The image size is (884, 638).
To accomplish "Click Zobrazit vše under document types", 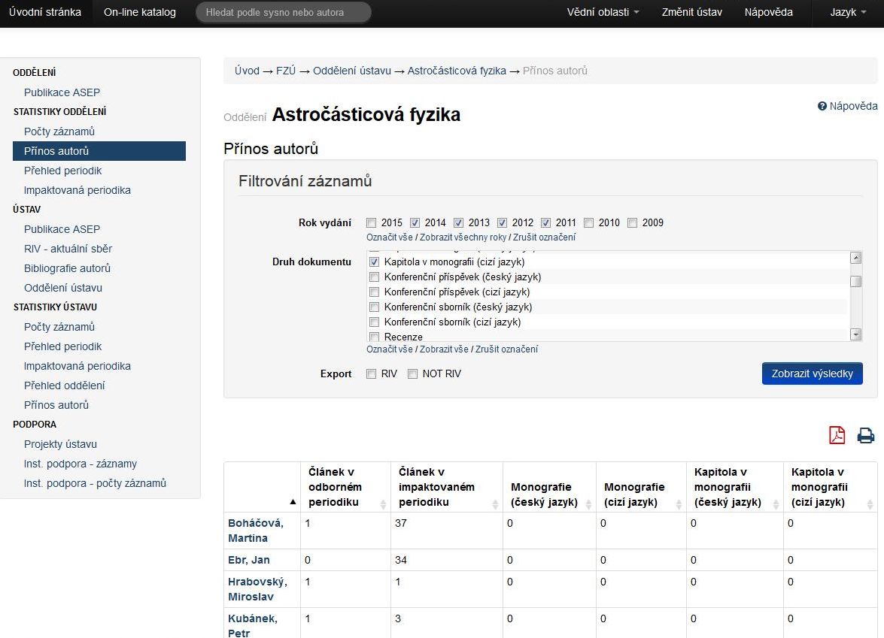I will pyautogui.click(x=444, y=349).
